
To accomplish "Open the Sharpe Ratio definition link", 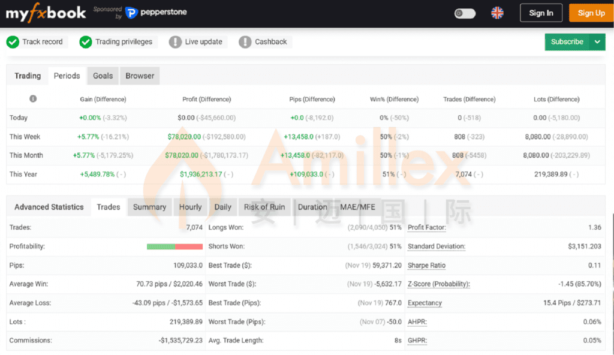I will point(426,266).
